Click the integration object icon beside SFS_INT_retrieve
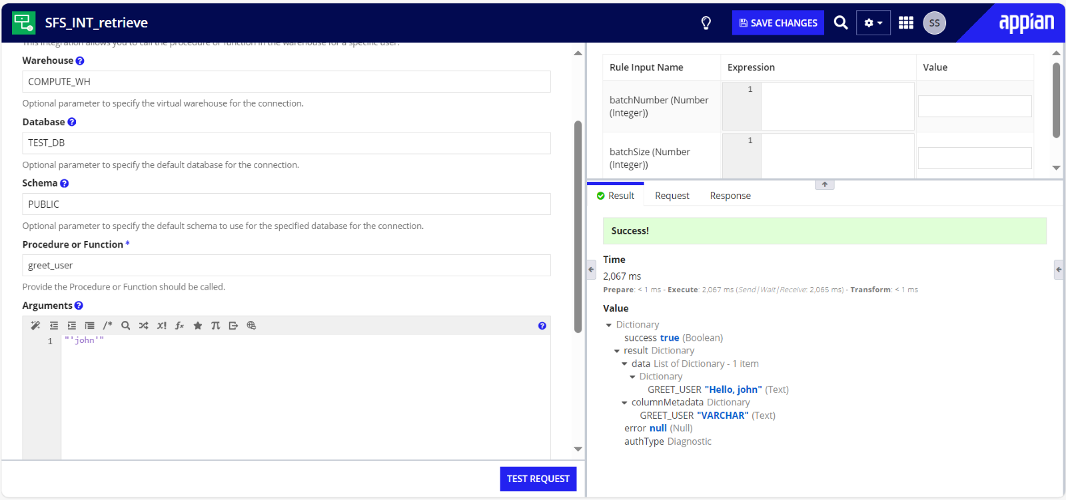The height and width of the screenshot is (500, 1066). coord(24,22)
